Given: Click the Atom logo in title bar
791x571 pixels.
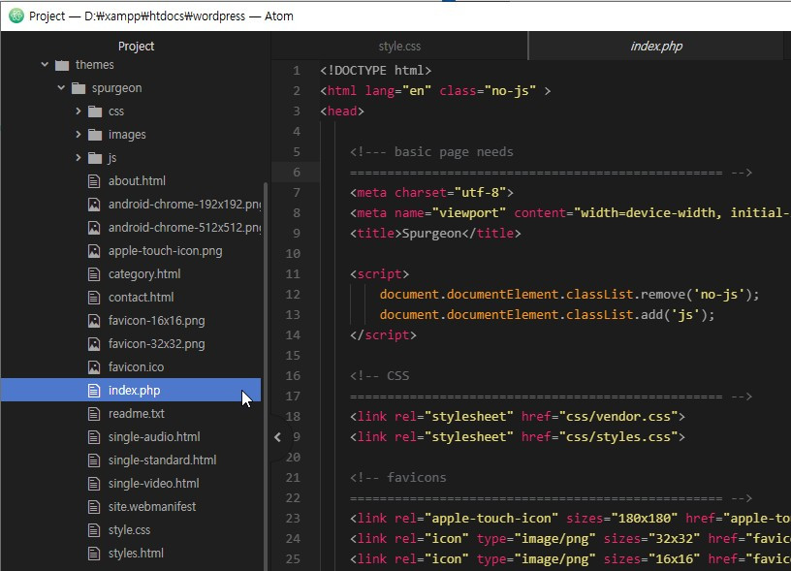Looking at the screenshot, I should pyautogui.click(x=15, y=16).
